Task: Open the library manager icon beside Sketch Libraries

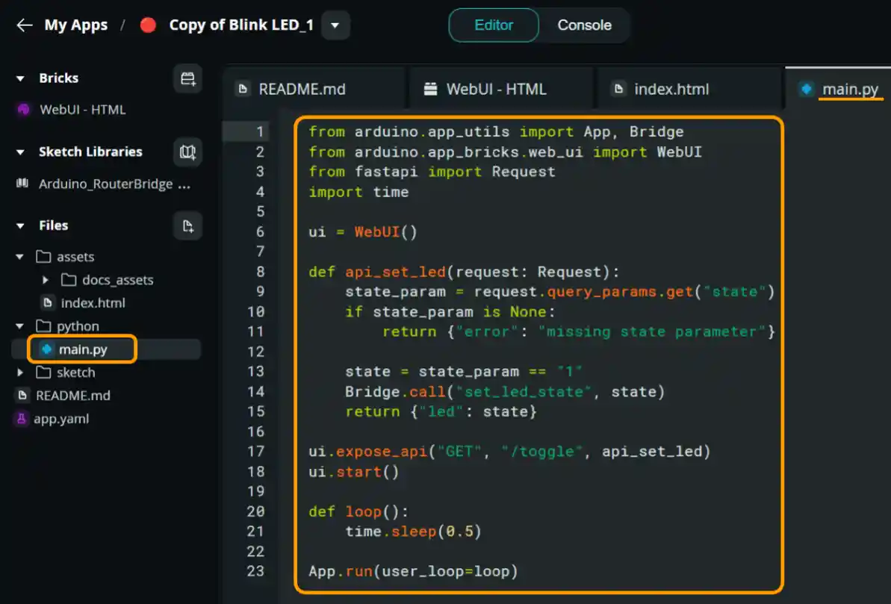Action: pos(187,152)
